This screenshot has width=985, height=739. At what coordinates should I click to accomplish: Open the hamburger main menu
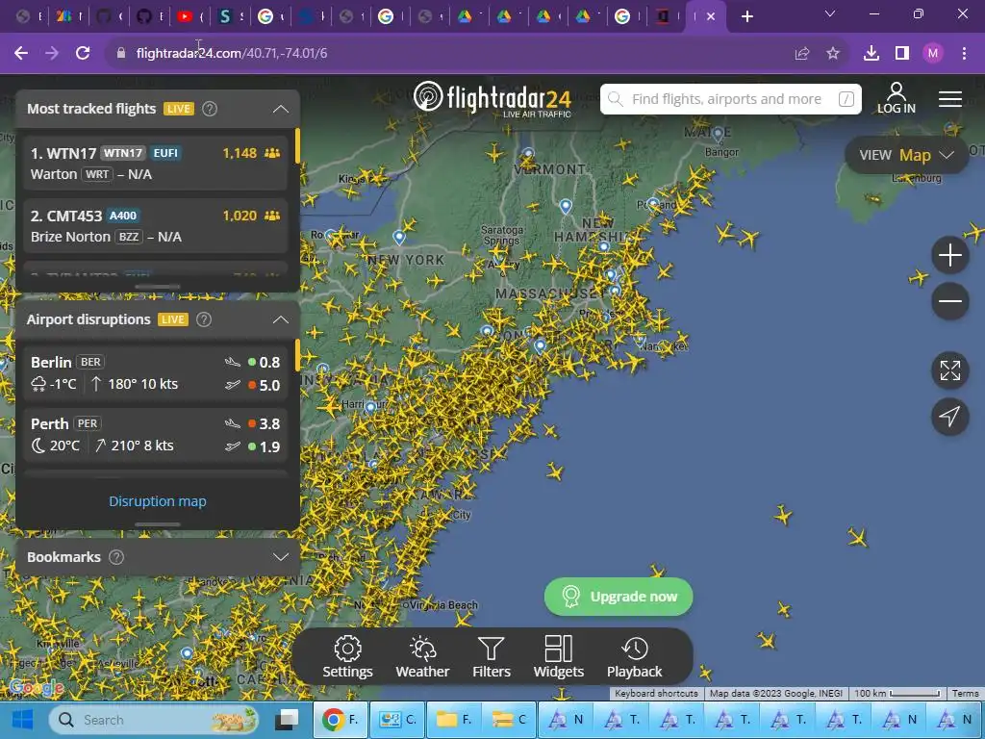point(949,99)
